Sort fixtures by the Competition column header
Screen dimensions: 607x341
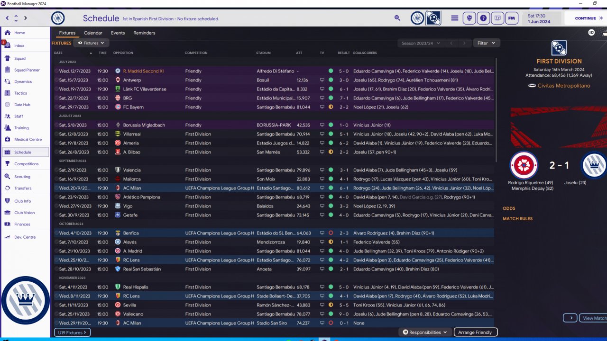click(x=196, y=53)
